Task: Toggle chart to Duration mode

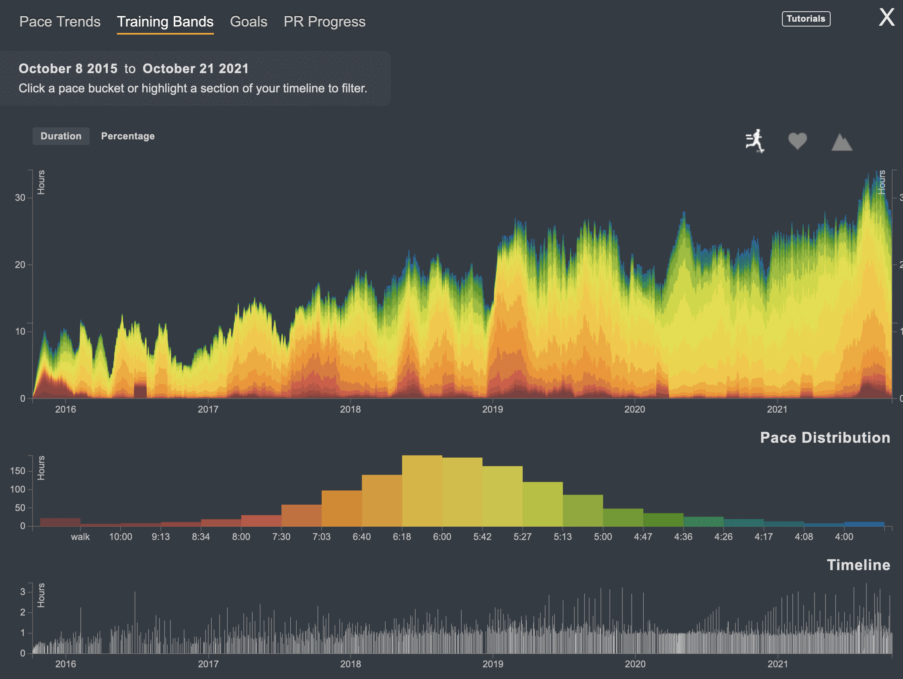Action: point(61,136)
